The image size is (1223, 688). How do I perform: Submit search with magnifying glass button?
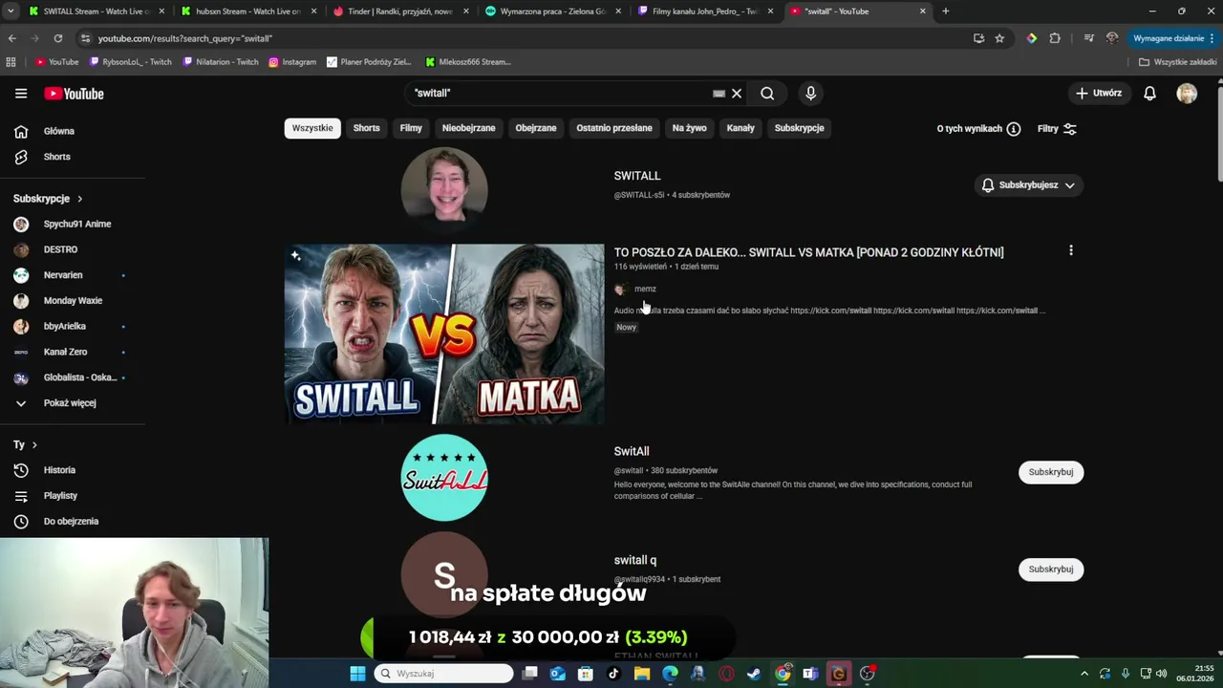click(x=767, y=94)
